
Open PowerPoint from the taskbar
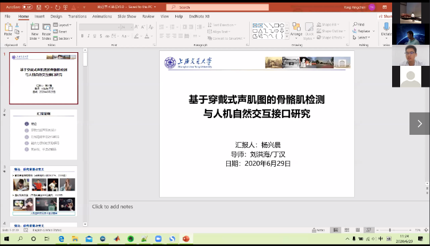point(186,239)
